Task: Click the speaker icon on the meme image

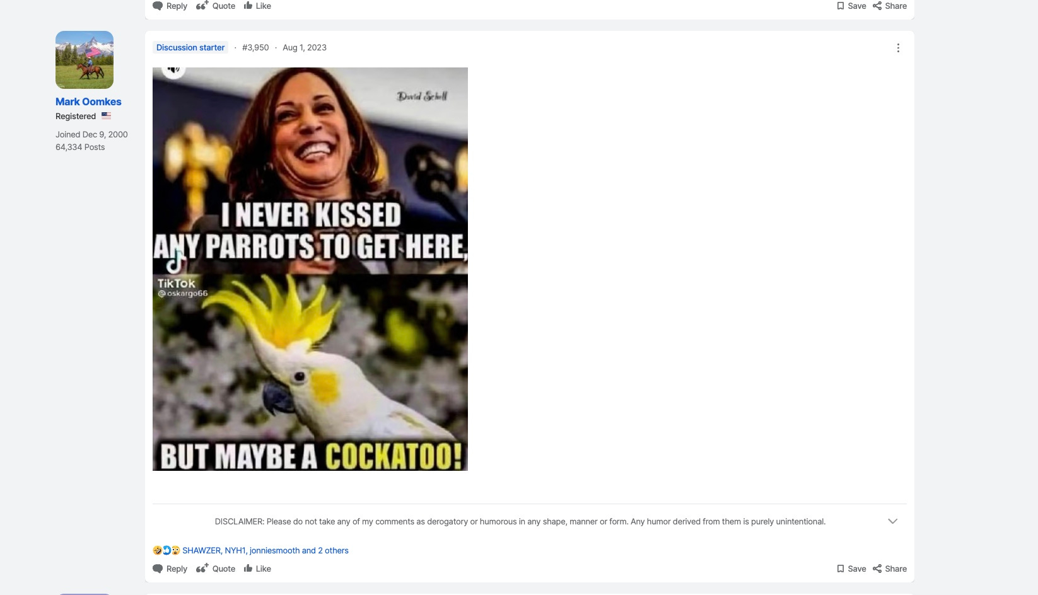Action: click(174, 69)
